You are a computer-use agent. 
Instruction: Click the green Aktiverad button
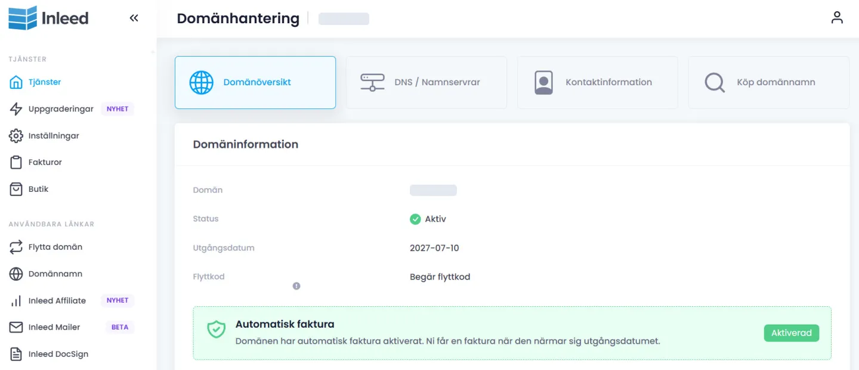792,333
